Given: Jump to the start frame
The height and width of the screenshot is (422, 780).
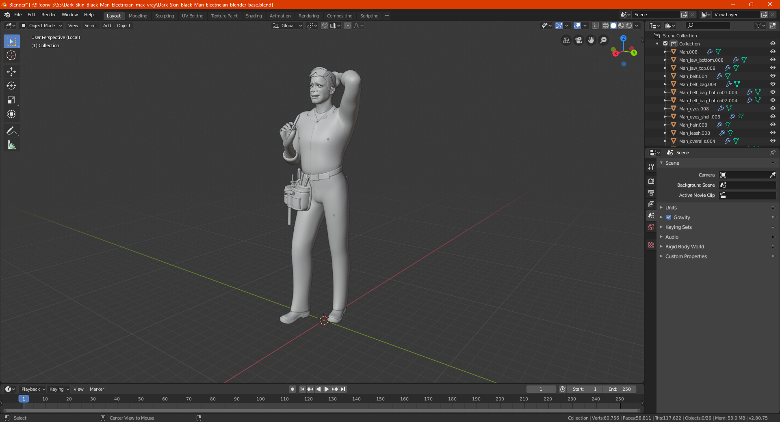Looking at the screenshot, I should 302,389.
